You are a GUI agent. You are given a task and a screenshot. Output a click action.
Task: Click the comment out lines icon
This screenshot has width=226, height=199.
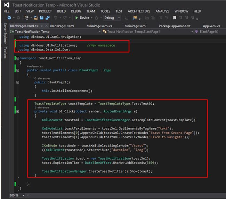pos(161,18)
